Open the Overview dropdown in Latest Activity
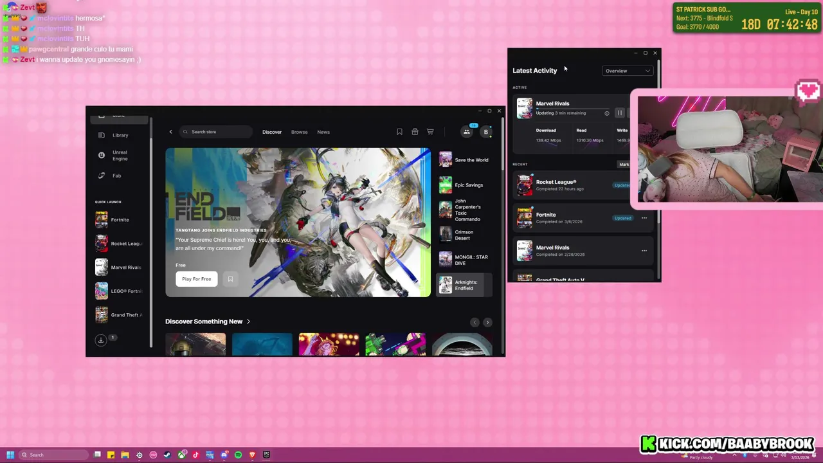823x463 pixels. coord(628,71)
